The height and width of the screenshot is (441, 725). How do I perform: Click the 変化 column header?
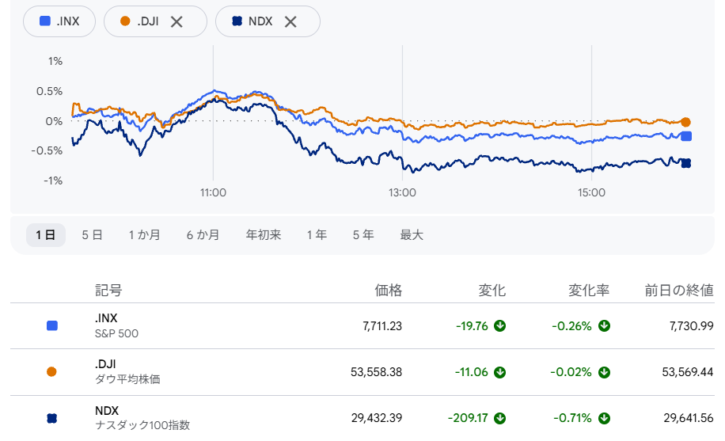pos(492,290)
